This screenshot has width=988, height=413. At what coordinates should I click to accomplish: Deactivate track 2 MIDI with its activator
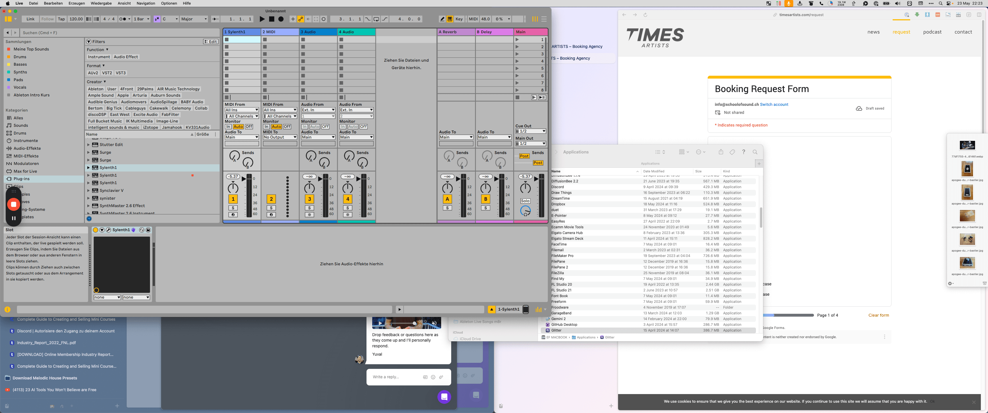point(271,199)
